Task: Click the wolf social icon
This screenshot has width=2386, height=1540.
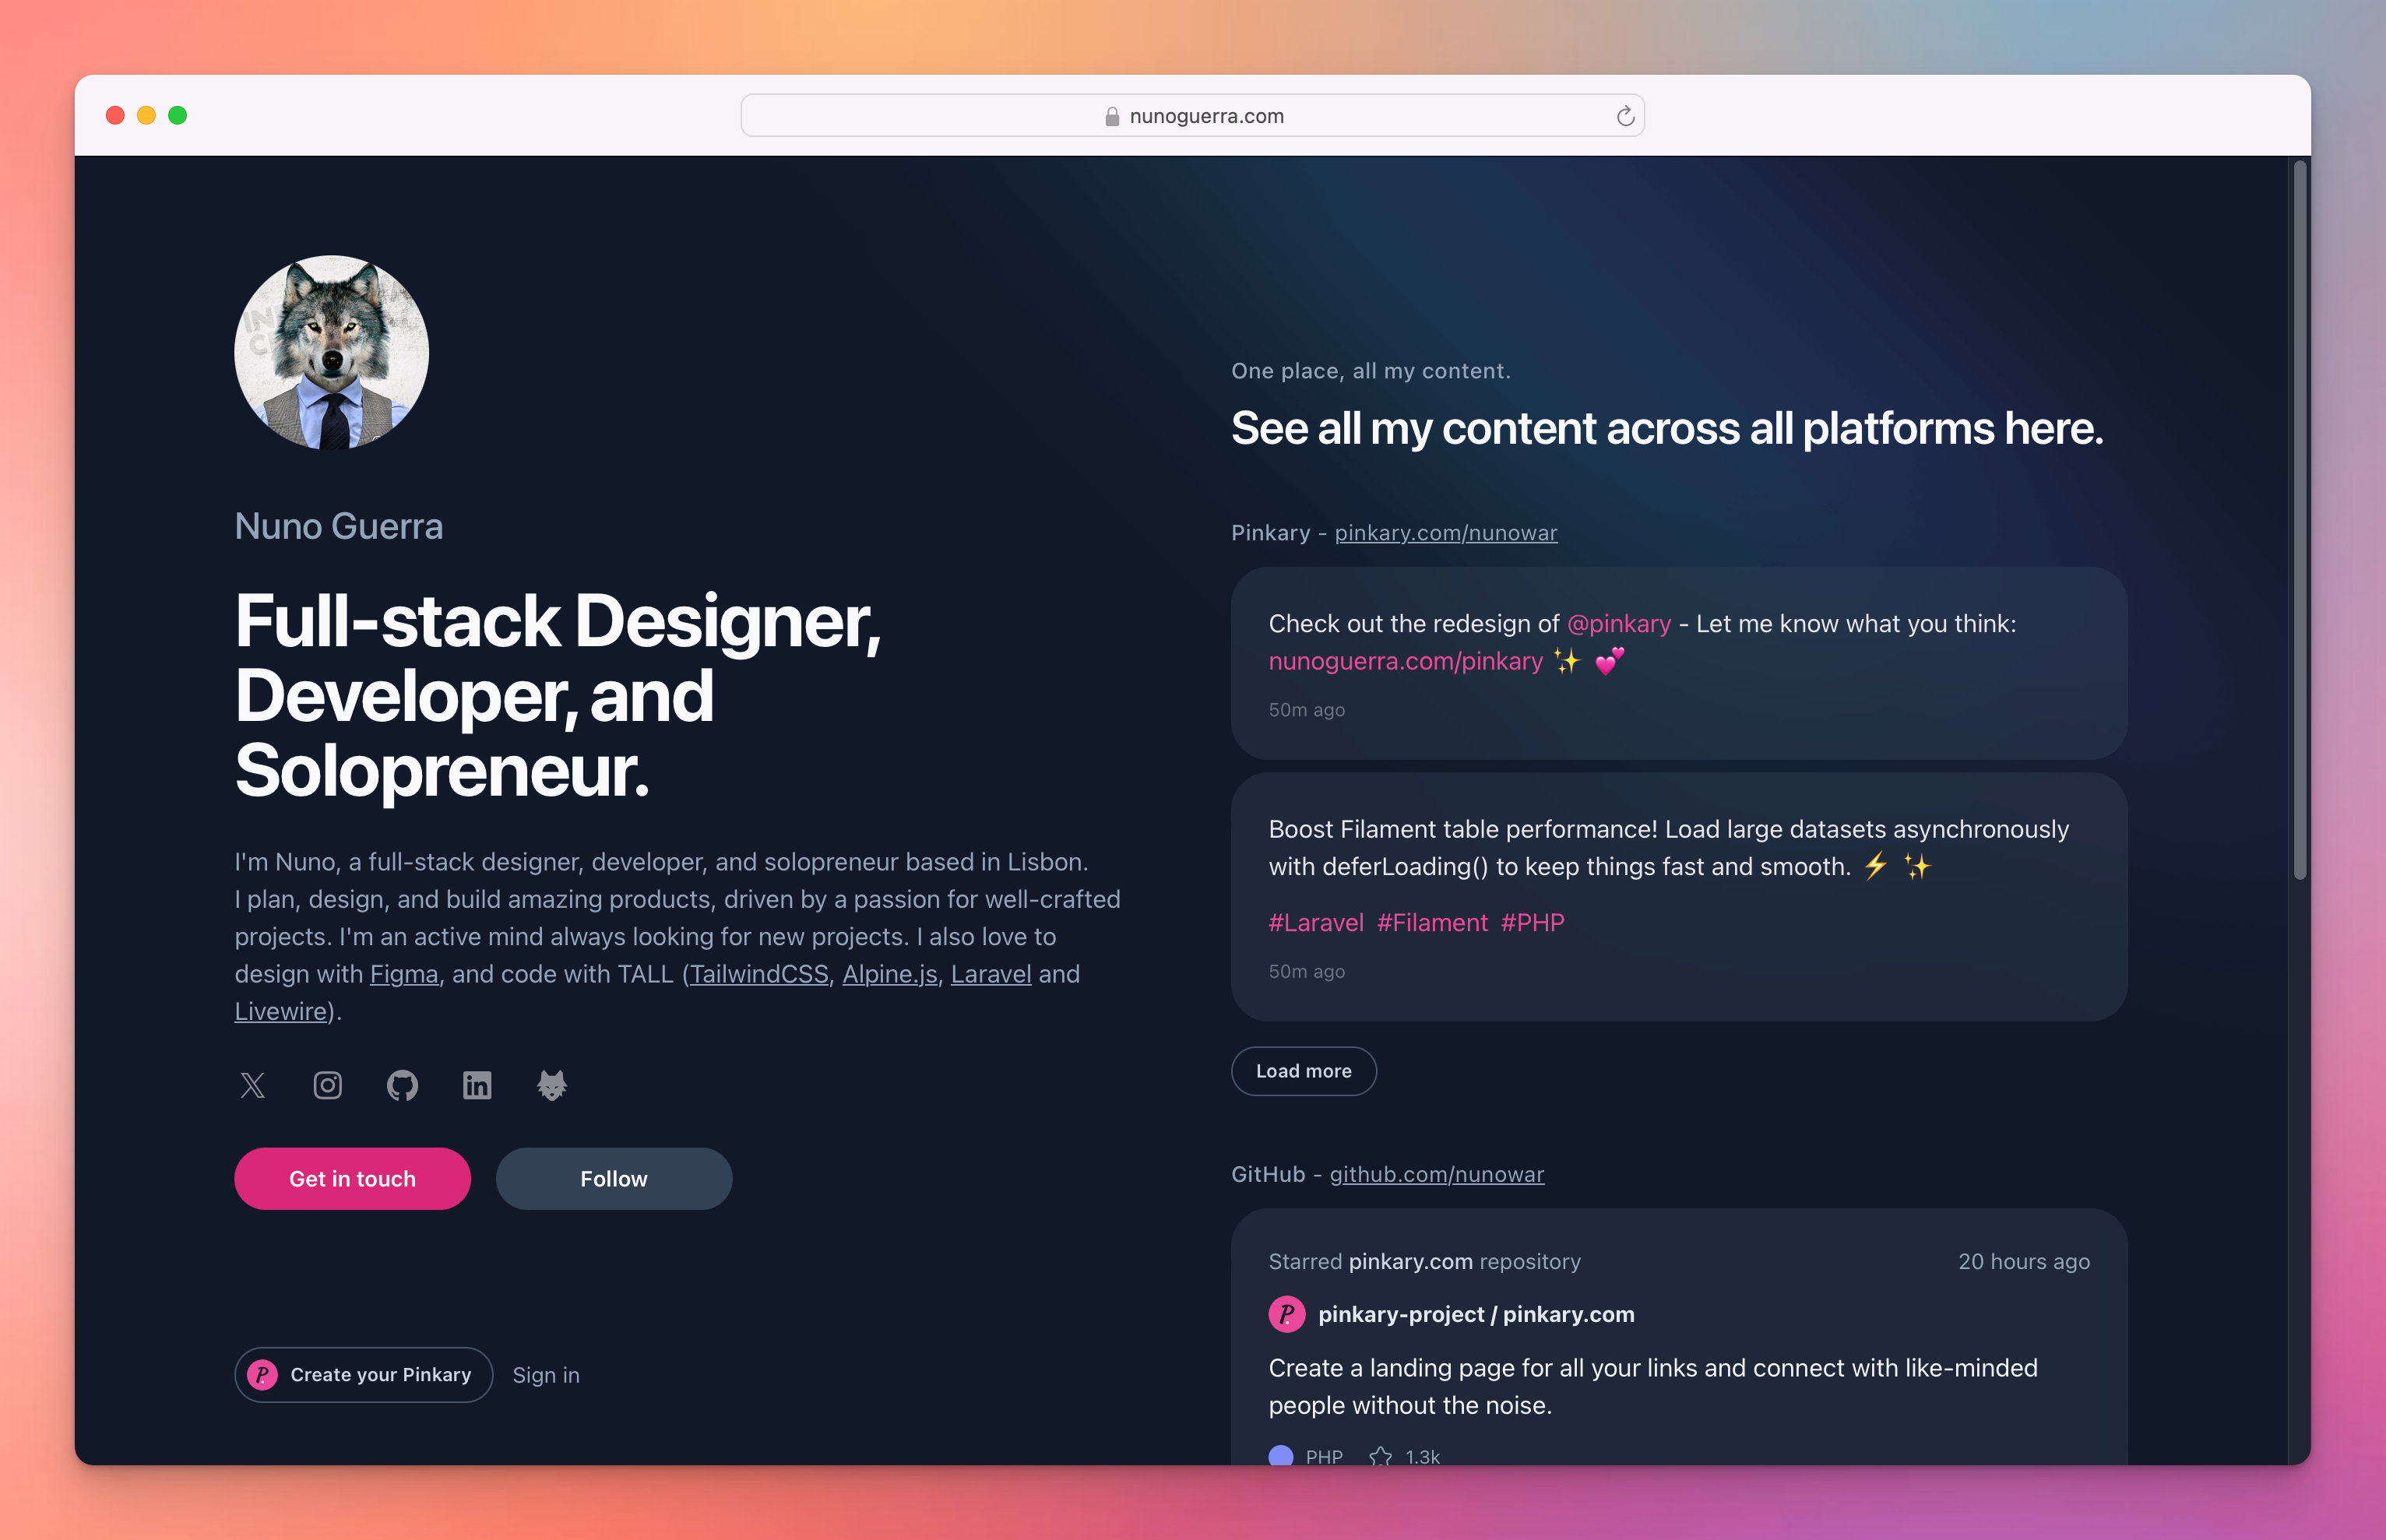Action: 552,1085
